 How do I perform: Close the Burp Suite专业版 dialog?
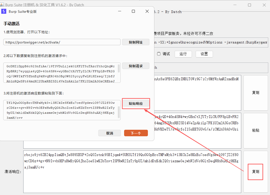(147, 11)
